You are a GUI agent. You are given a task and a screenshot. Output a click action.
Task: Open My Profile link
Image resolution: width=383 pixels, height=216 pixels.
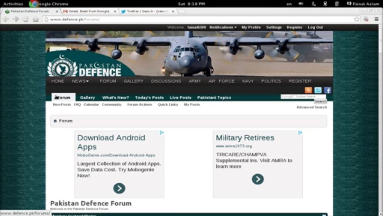tap(251, 27)
